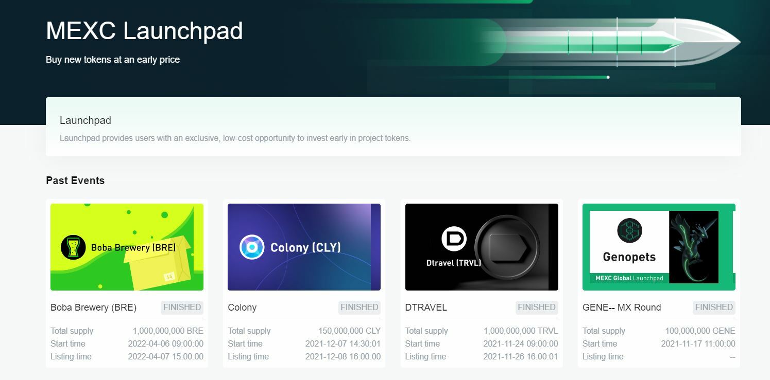The width and height of the screenshot is (770, 380).
Task: Open the Dtravel (TRVL) banner image
Action: [482, 247]
